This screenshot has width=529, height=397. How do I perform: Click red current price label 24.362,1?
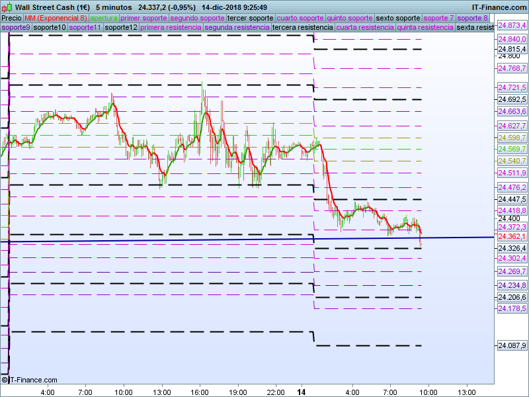(x=512, y=236)
